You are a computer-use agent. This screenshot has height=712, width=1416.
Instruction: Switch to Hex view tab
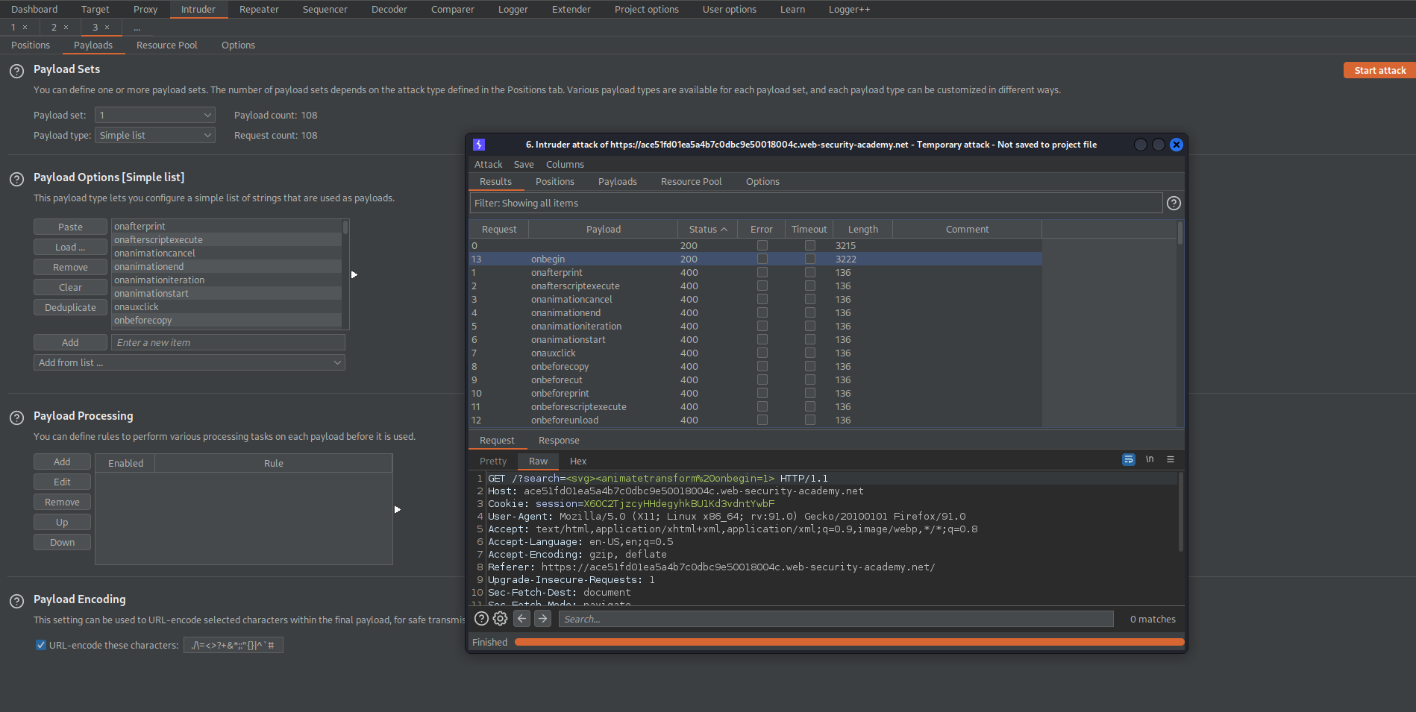(x=578, y=461)
